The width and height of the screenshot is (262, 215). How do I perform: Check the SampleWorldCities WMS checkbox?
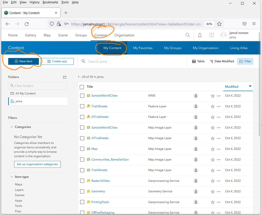[82, 96]
